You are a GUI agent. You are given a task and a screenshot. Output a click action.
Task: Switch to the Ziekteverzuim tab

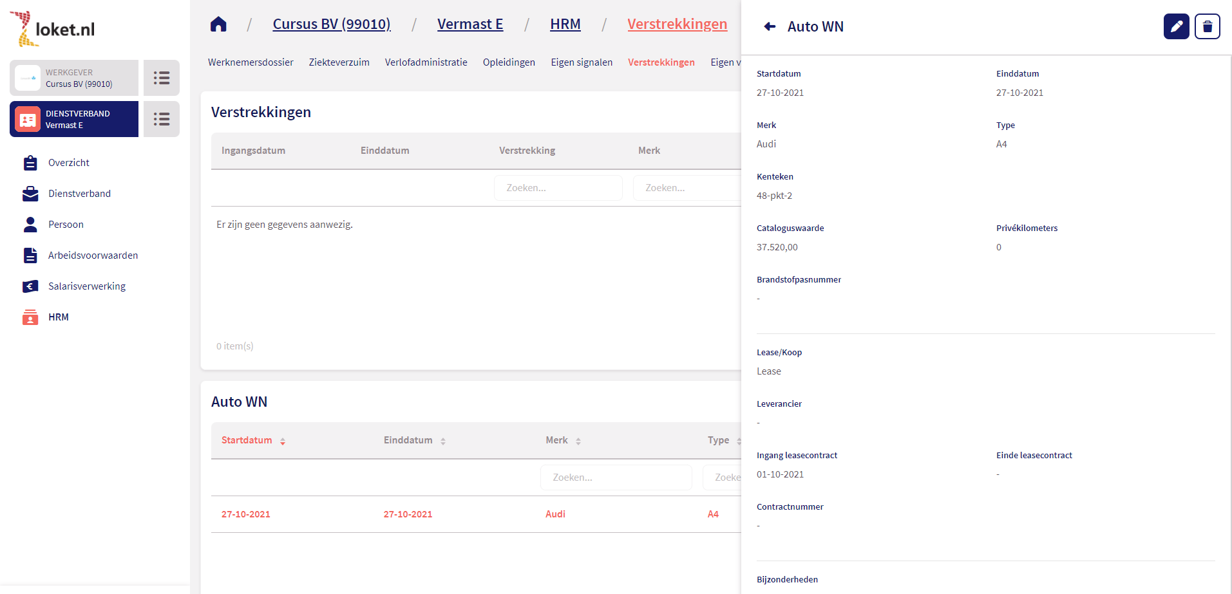pos(339,62)
